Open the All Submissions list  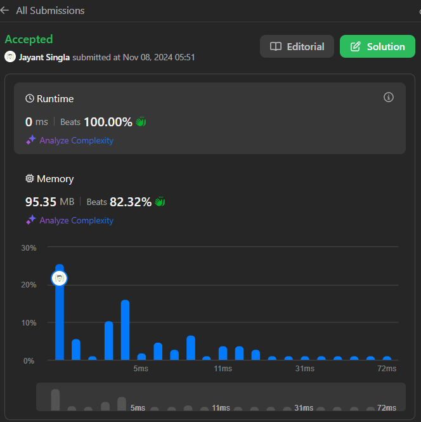[x=50, y=11]
